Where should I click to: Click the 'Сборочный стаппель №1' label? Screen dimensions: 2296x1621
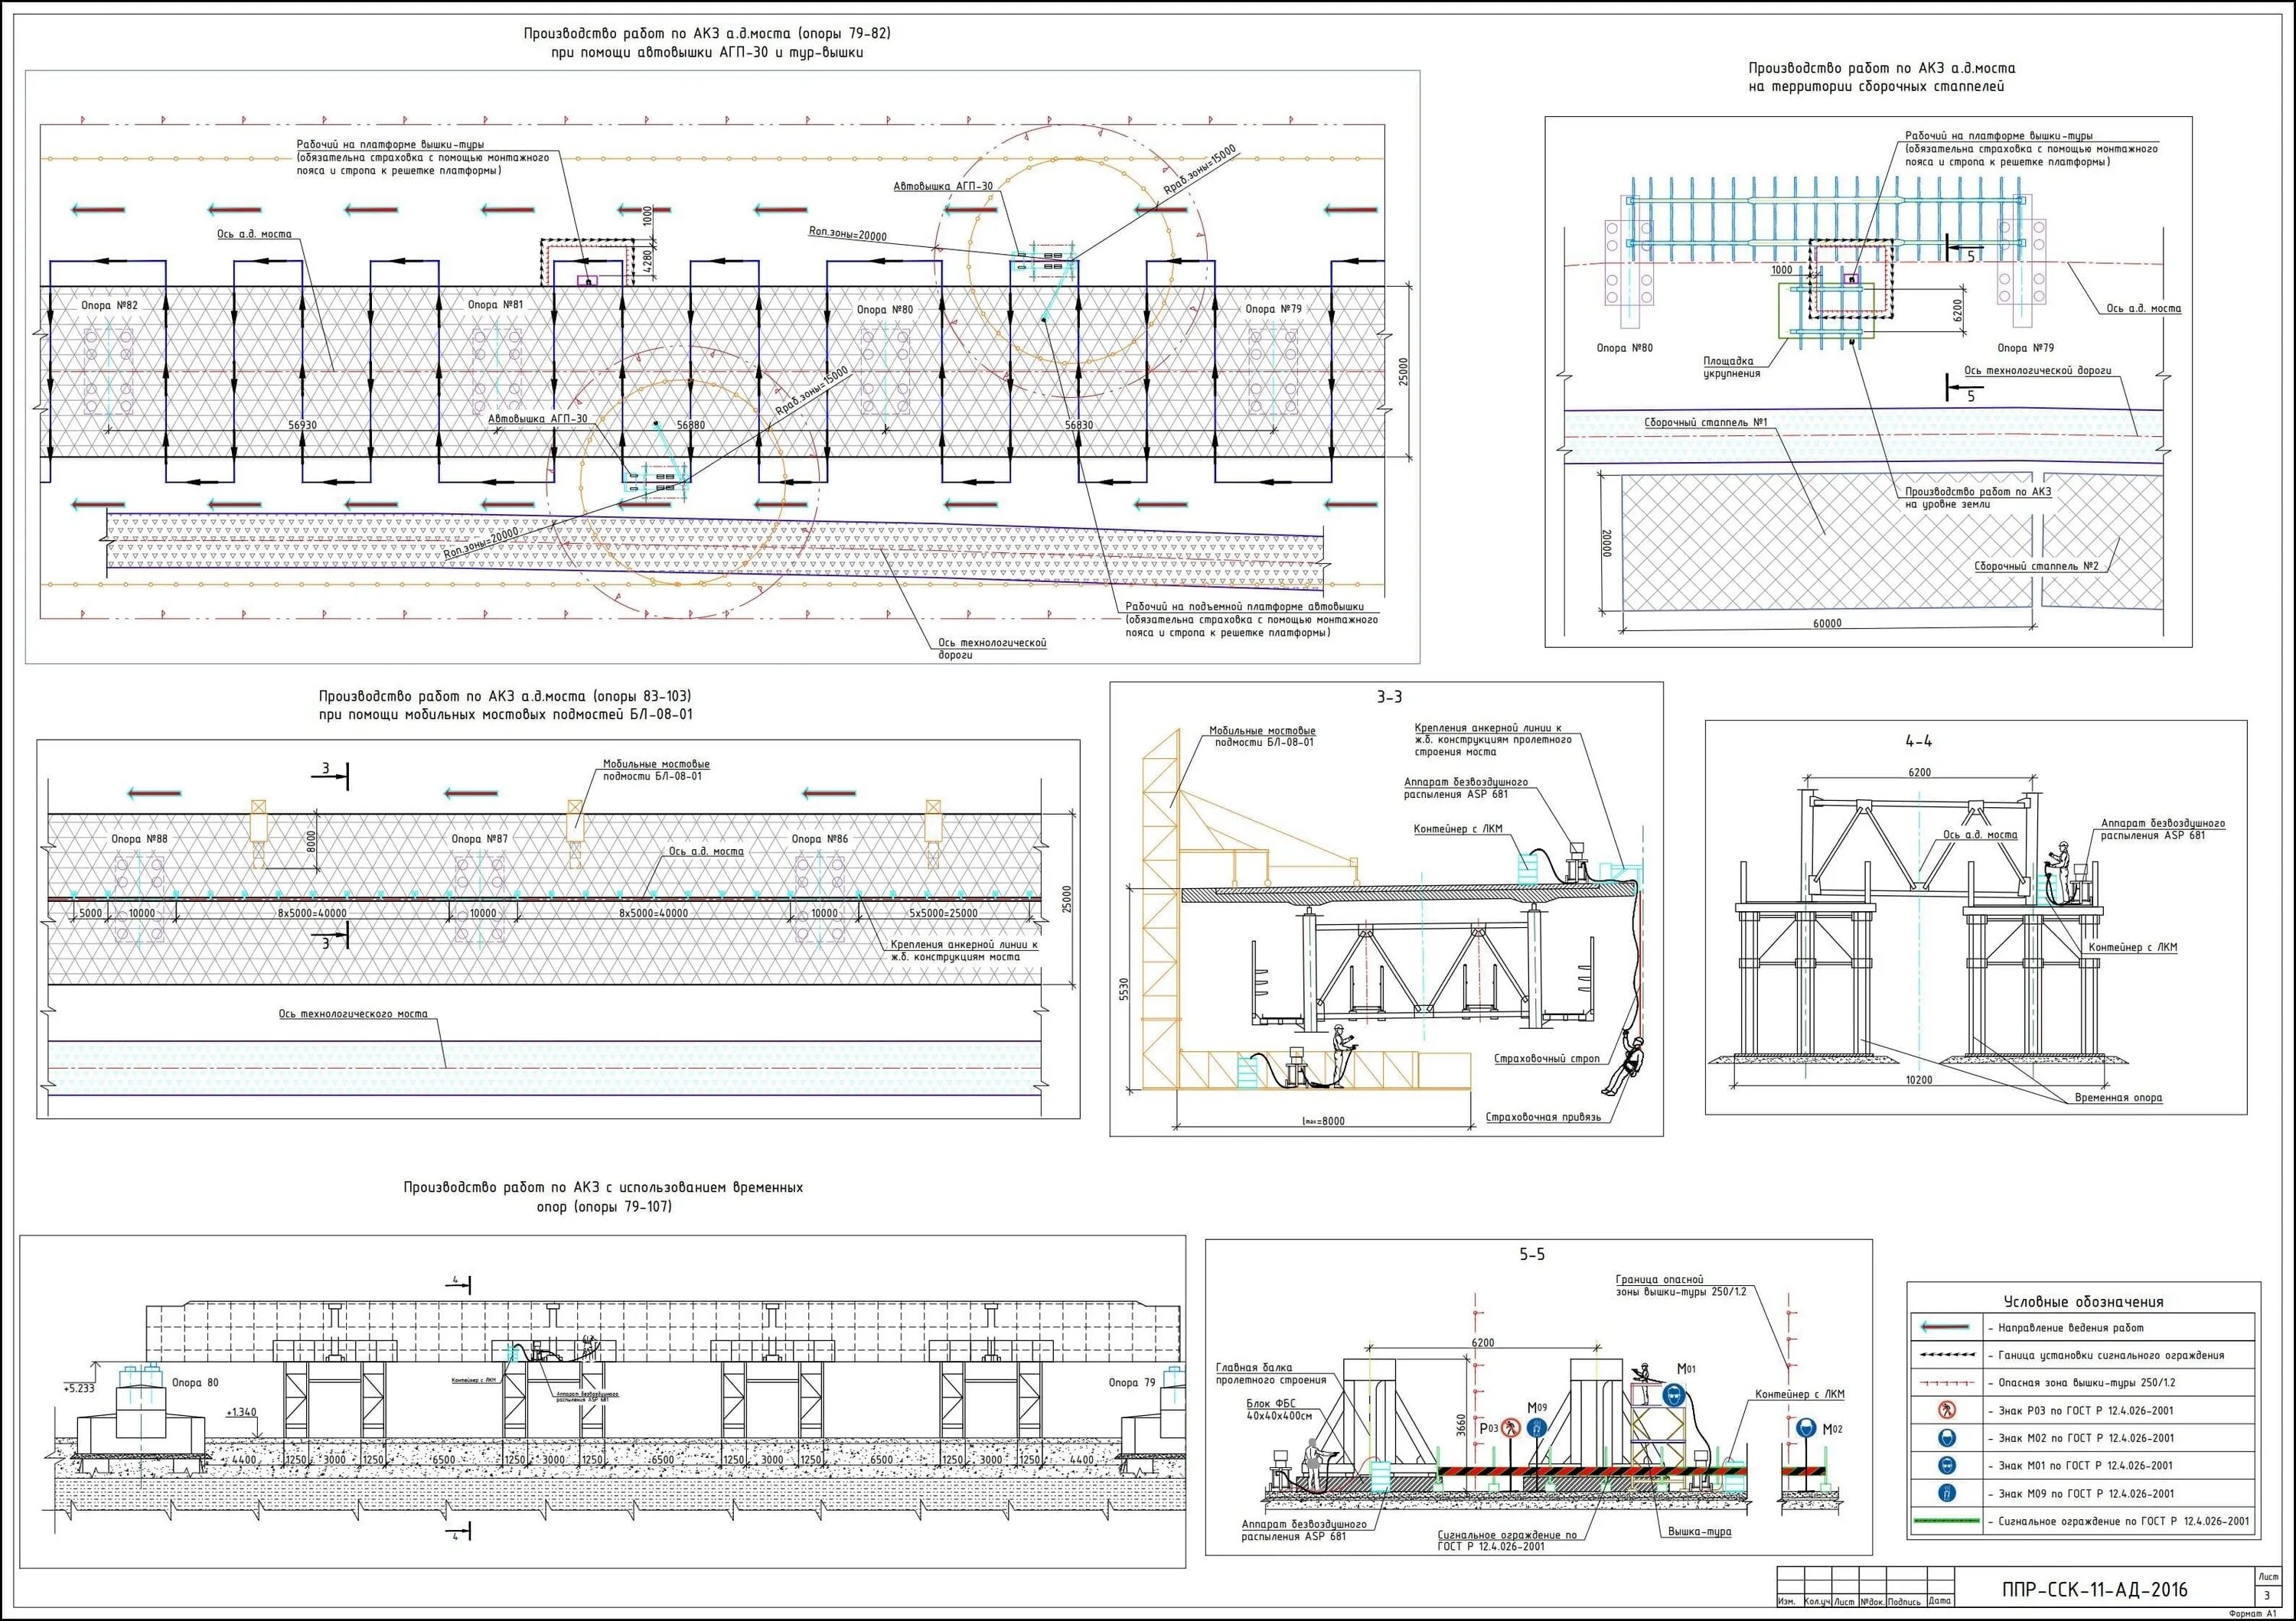pyautogui.click(x=1706, y=422)
